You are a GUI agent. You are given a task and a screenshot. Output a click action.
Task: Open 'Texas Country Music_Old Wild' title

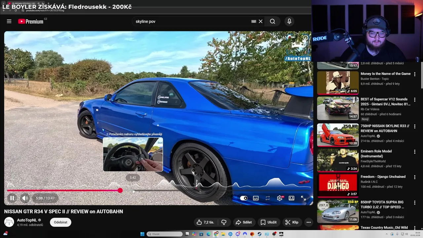pos(384,228)
